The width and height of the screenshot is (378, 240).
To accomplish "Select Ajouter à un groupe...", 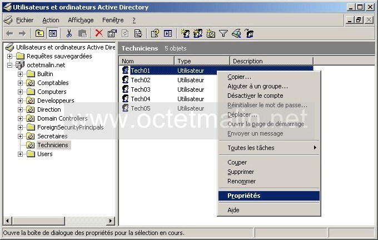I will pyautogui.click(x=269, y=86).
